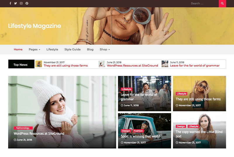The image size is (234, 157).
Task: Click the Fashionology category tag
Action: [x=23, y=128]
